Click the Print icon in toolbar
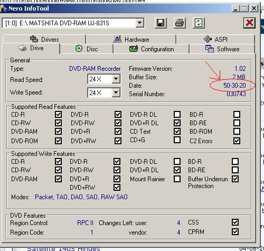264x251 pixels. pyautogui.click(x=180, y=23)
